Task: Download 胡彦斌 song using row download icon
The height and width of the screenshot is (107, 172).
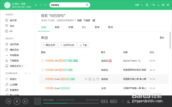Action: (x=94, y=79)
